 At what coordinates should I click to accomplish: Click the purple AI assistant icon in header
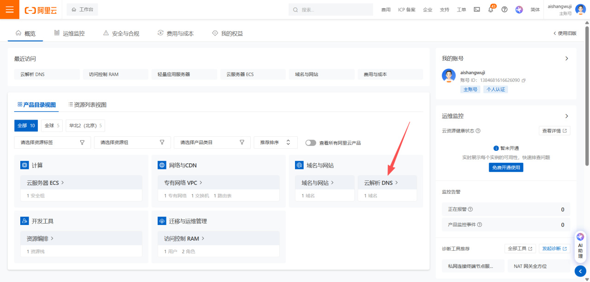(x=519, y=10)
